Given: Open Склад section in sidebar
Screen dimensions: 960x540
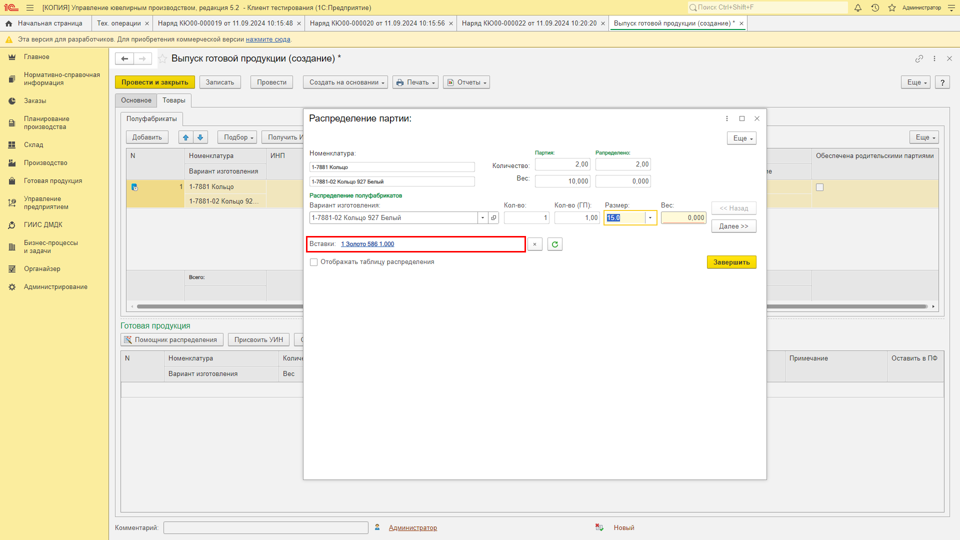Looking at the screenshot, I should point(33,145).
